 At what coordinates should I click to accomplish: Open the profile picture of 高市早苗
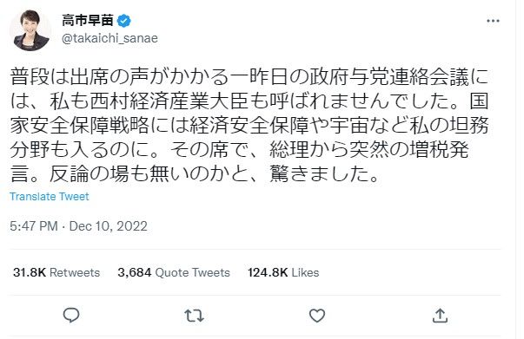tap(30, 30)
